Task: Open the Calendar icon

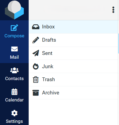Action: (14, 92)
